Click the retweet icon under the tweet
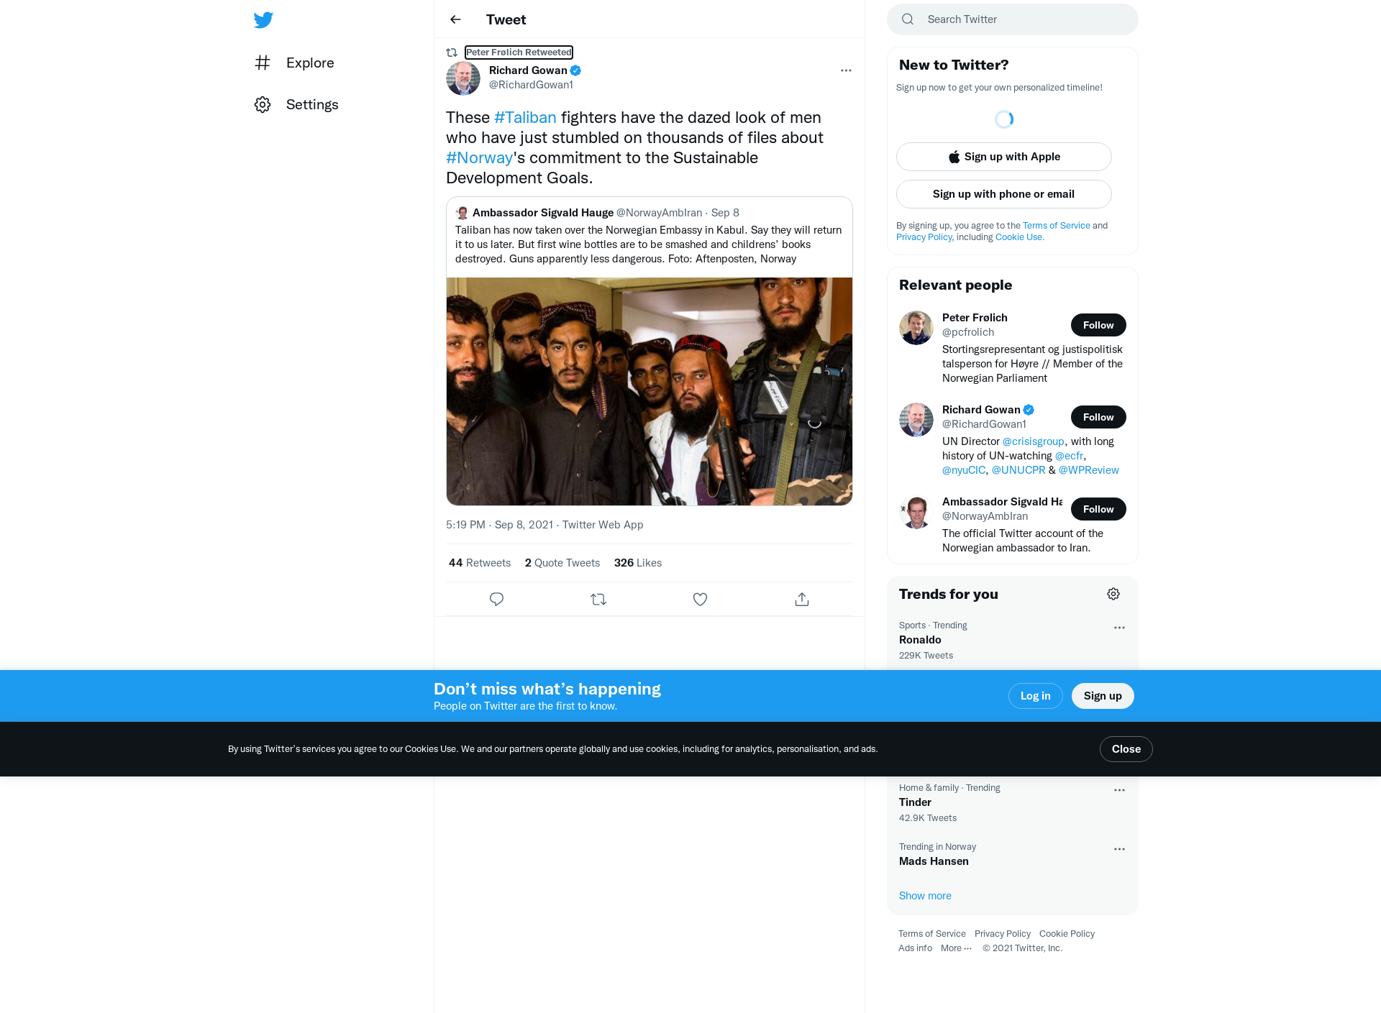Image resolution: width=1381 pixels, height=1013 pixels. [598, 599]
